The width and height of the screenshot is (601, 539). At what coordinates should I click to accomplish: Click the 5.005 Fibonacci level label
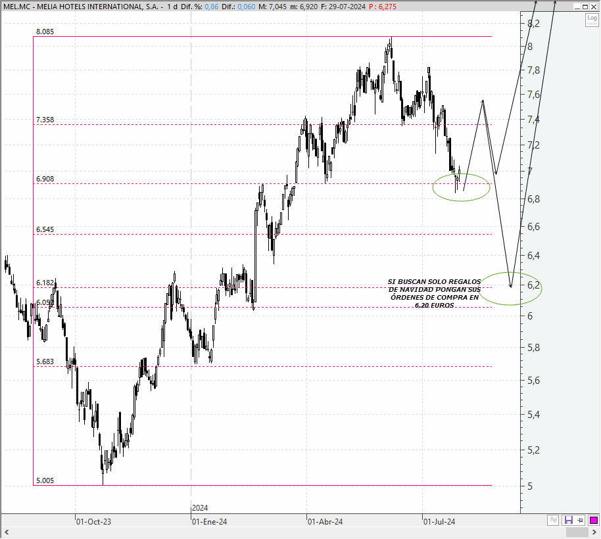click(x=45, y=480)
